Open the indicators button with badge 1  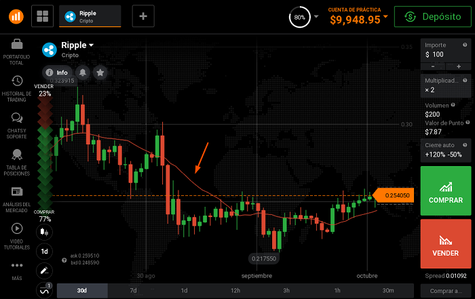click(44, 290)
